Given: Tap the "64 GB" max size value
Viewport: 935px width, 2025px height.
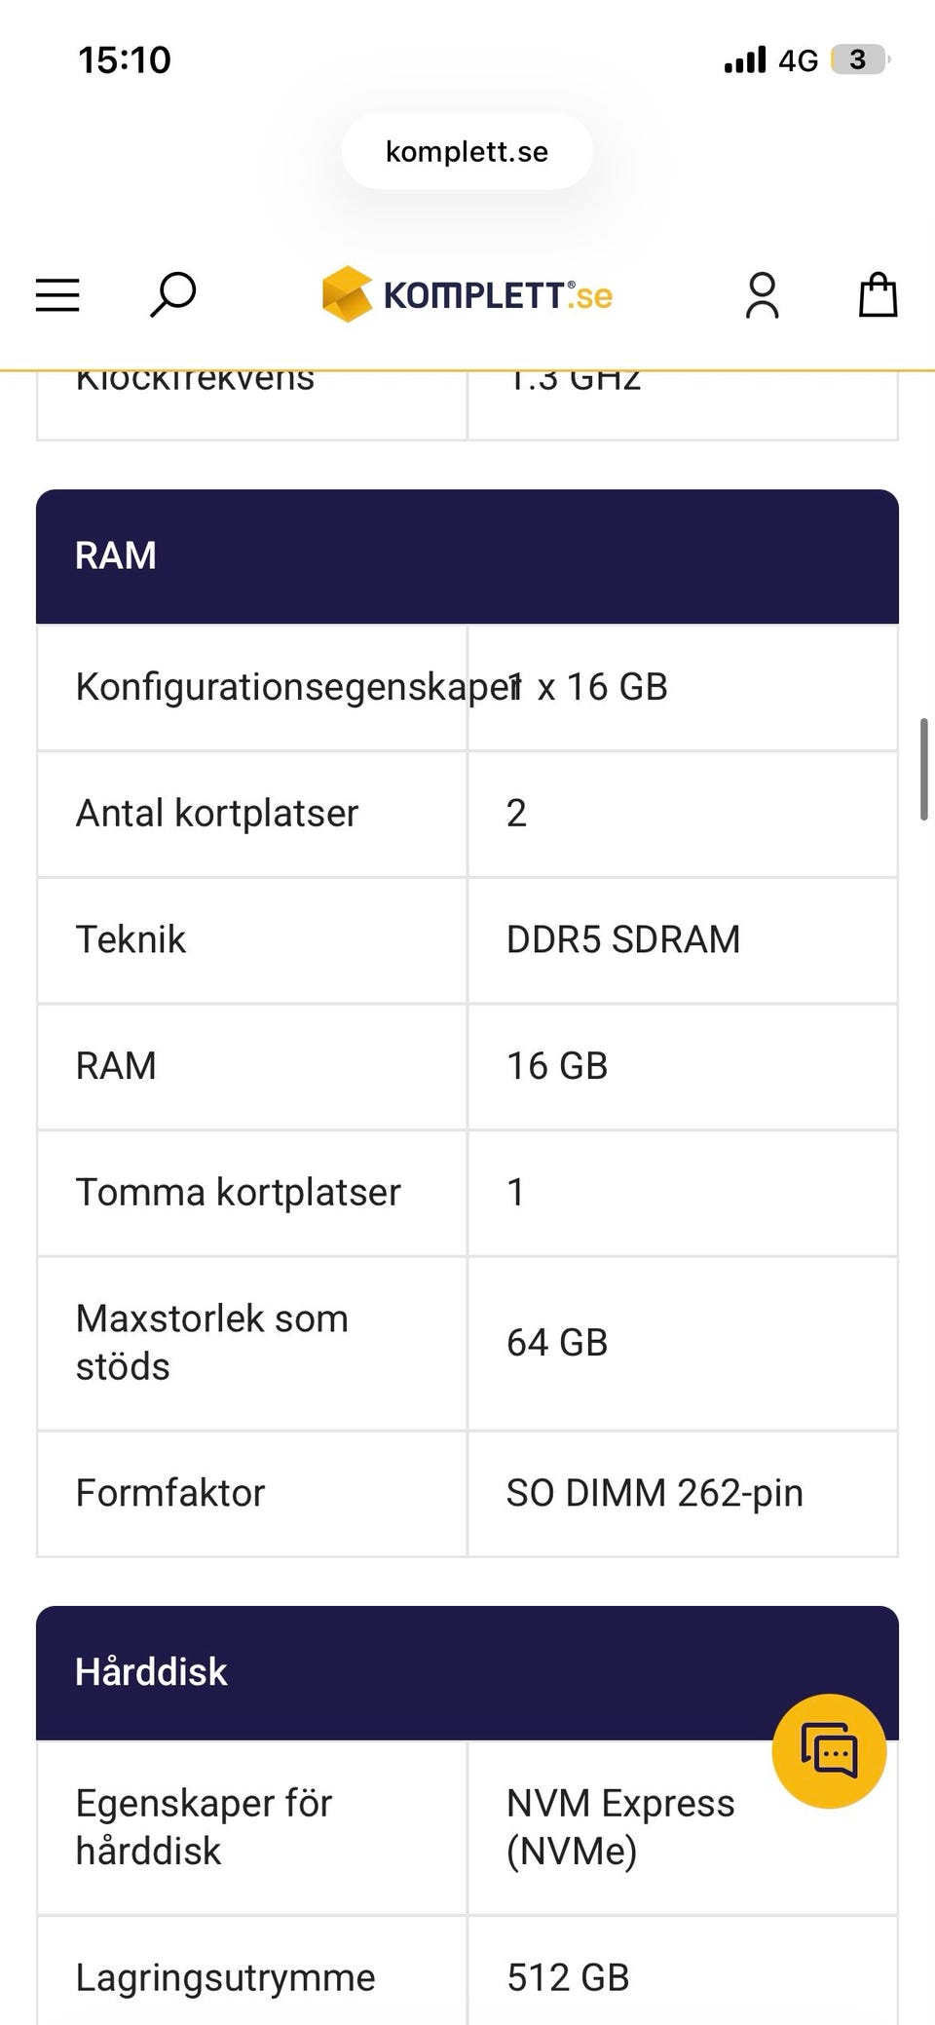Looking at the screenshot, I should (x=557, y=1343).
